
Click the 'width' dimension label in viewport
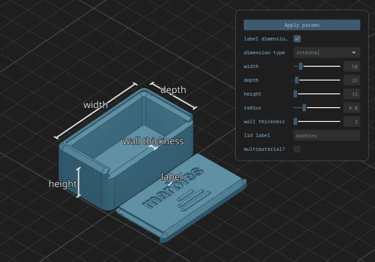coord(96,105)
